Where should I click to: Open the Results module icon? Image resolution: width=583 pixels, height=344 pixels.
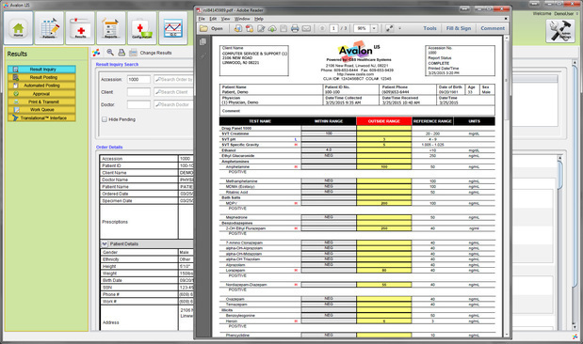(80, 28)
